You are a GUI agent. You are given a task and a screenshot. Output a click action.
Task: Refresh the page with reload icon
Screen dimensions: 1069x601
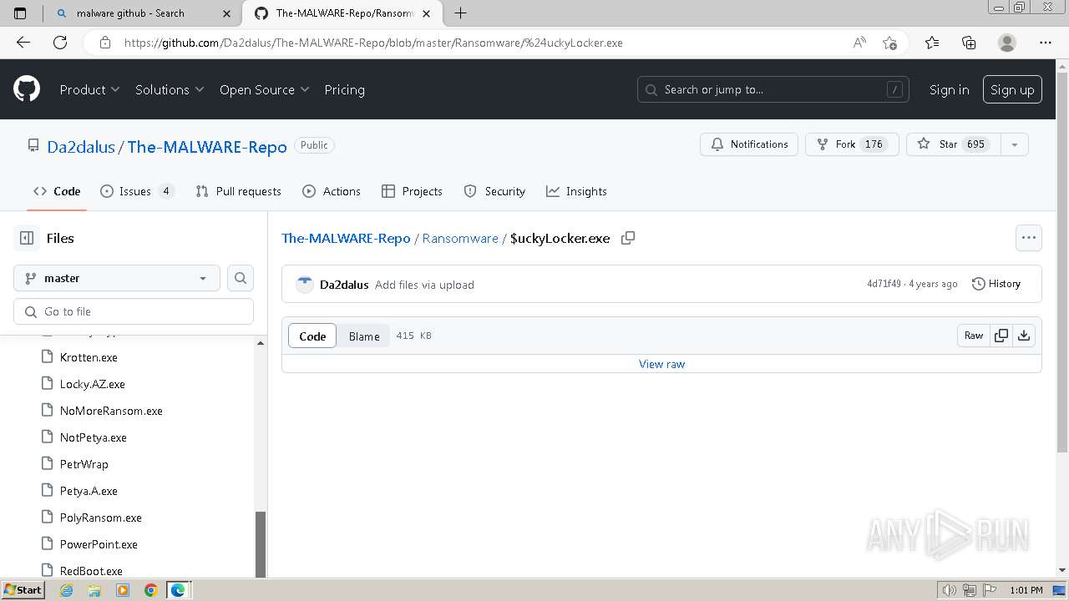pos(60,43)
